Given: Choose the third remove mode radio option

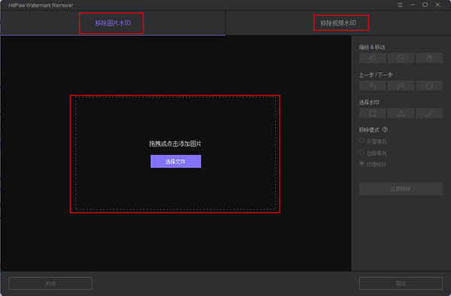Looking at the screenshot, I should click(x=362, y=164).
